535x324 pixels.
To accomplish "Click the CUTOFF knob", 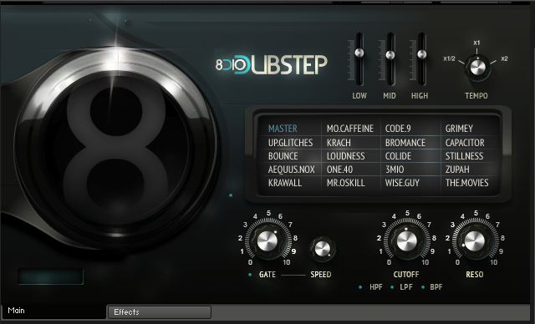I will coord(406,241).
